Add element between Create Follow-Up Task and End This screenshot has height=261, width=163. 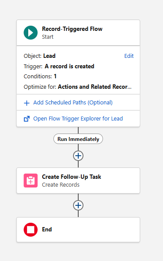point(78,205)
